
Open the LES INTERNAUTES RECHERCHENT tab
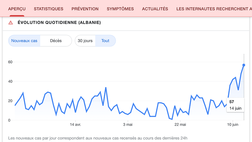click(x=214, y=9)
